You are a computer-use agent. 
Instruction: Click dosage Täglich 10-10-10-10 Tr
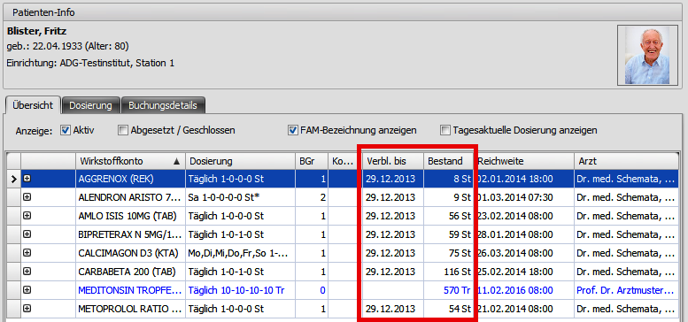(x=240, y=290)
